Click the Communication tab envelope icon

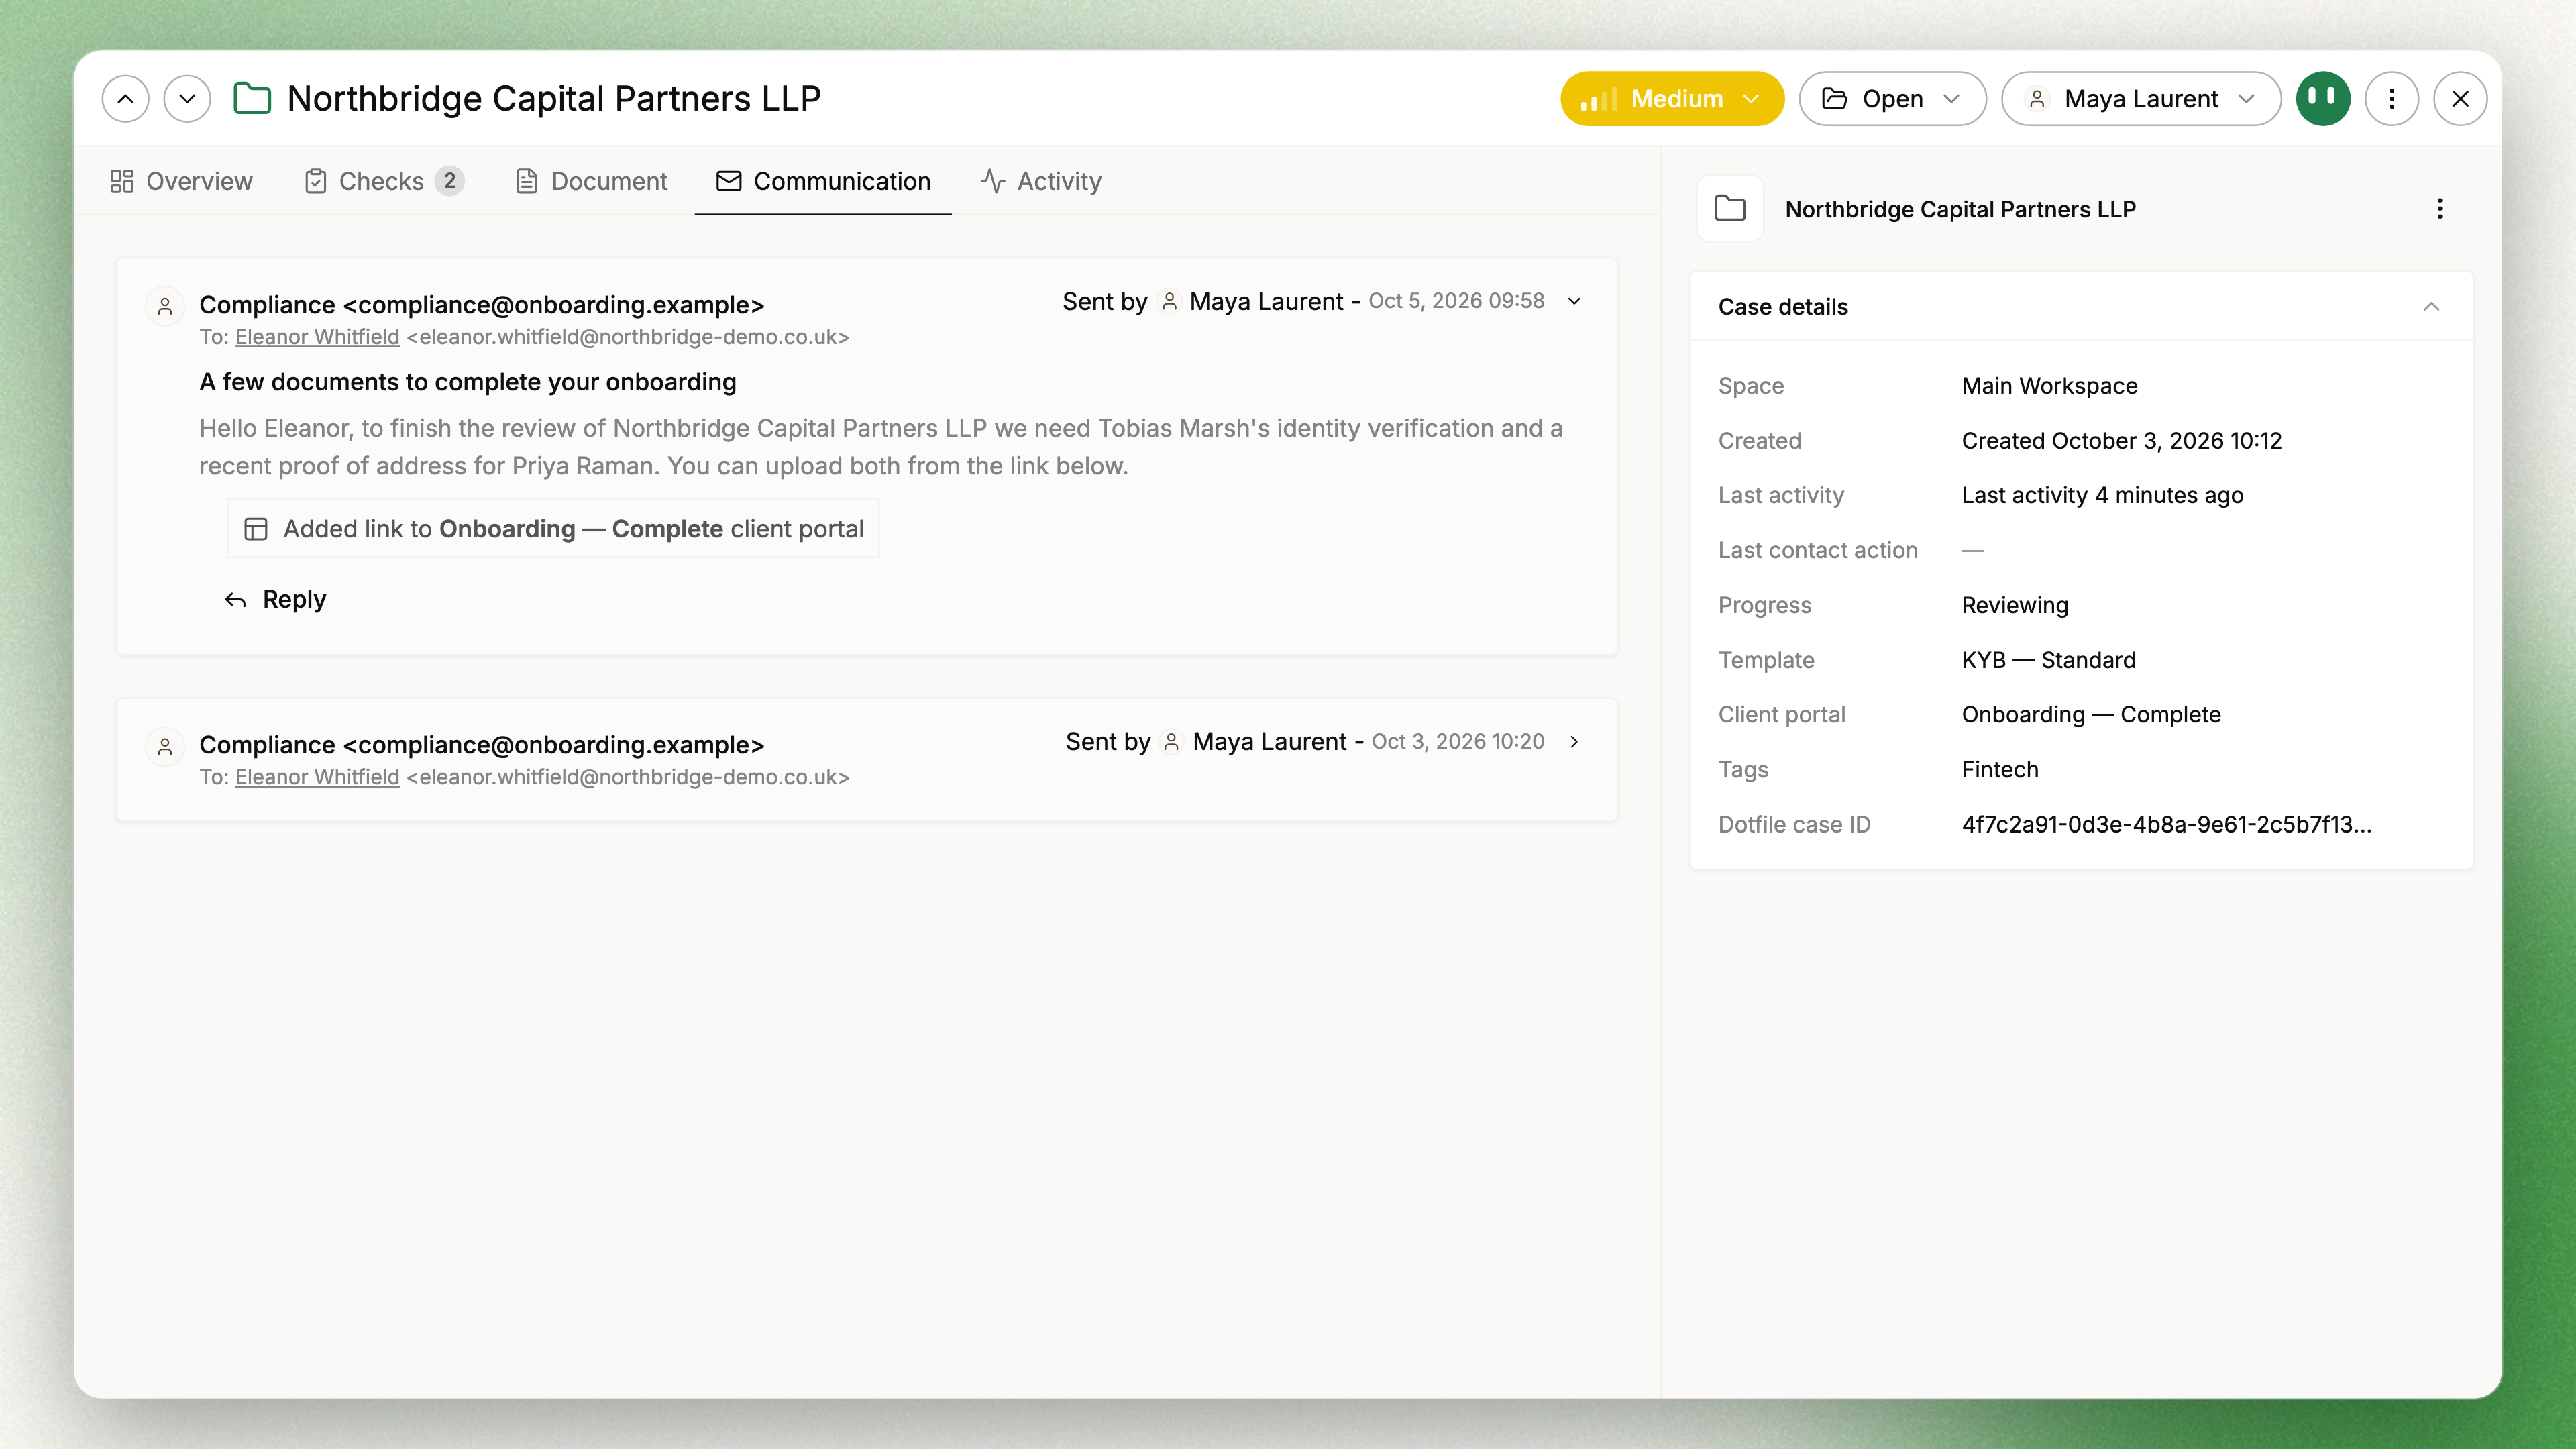[729, 181]
